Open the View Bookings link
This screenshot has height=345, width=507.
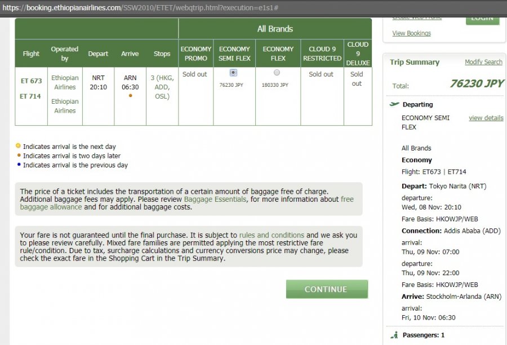coord(411,33)
